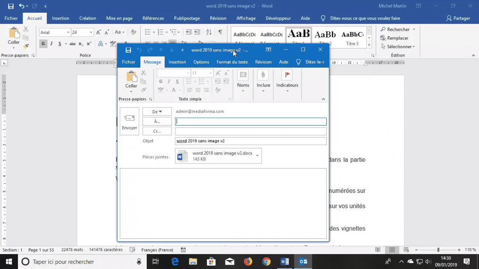This screenshot has height=269, width=479.
Task: Click the red Follow Up flag under Indicateurs
Action: point(287,74)
